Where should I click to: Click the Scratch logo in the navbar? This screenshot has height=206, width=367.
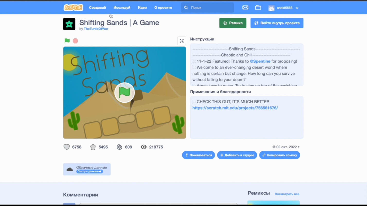pos(73,8)
